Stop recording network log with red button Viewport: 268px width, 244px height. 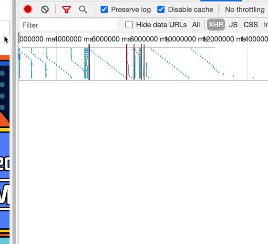pyautogui.click(x=28, y=9)
